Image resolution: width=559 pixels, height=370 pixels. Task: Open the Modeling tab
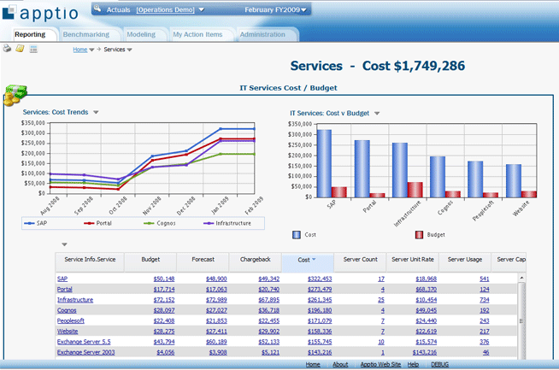(x=141, y=34)
